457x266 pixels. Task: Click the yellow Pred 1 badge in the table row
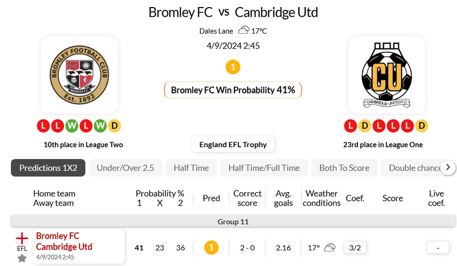[211, 248]
